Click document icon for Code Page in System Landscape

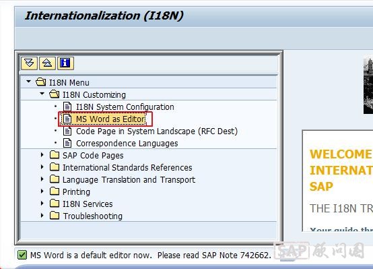click(67, 131)
